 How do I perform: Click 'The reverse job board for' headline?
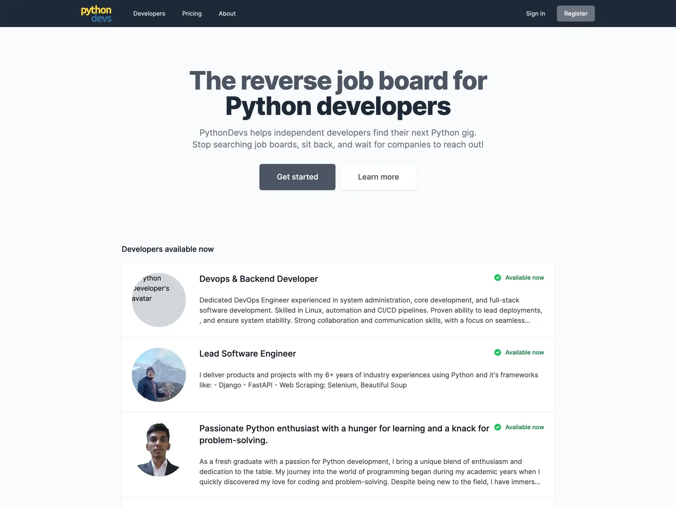point(338,80)
